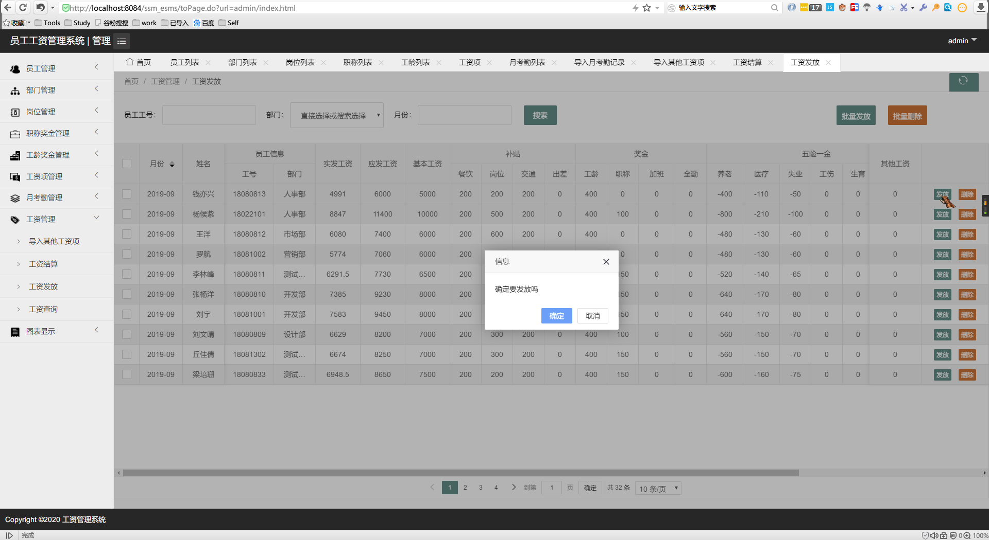
Task: Click the 图表显示 sidebar icon
Action: click(15, 332)
